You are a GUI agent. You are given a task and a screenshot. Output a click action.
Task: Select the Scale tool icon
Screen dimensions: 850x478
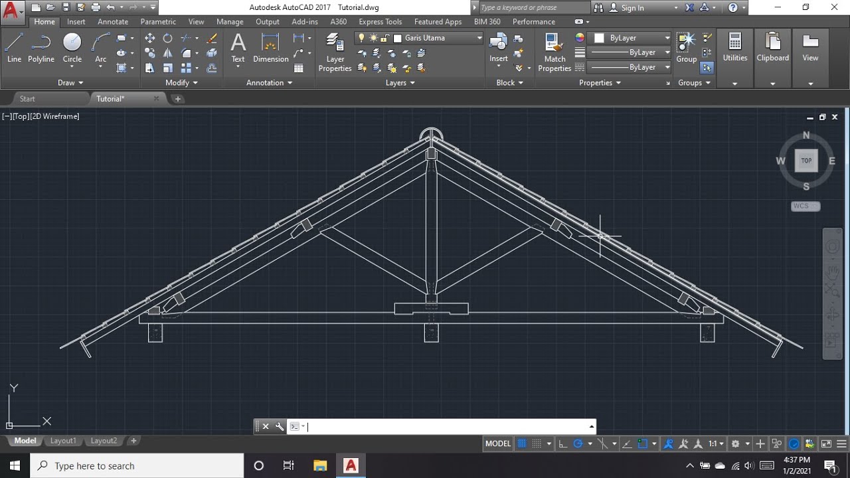[168, 68]
